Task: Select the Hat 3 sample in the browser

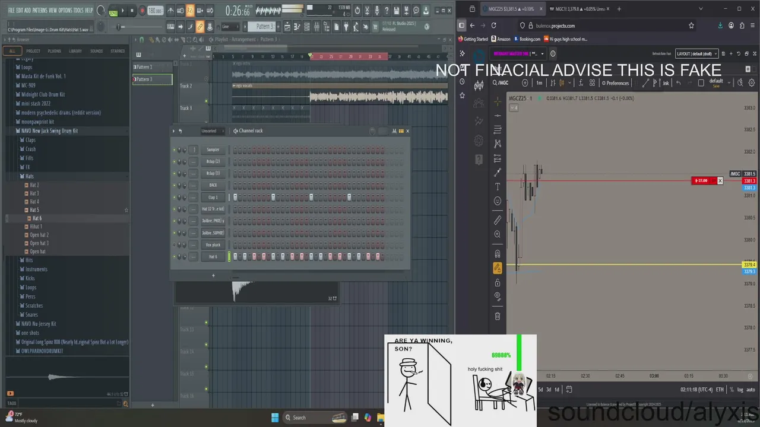Action: (34, 193)
